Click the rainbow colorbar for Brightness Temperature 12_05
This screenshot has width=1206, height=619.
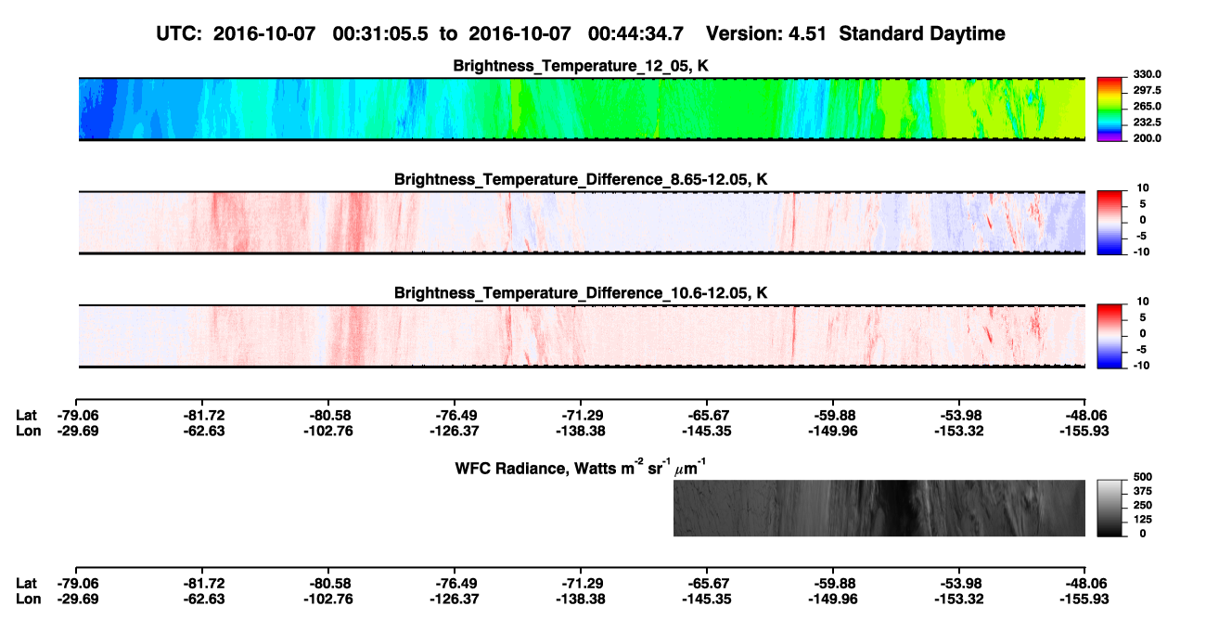(1110, 110)
